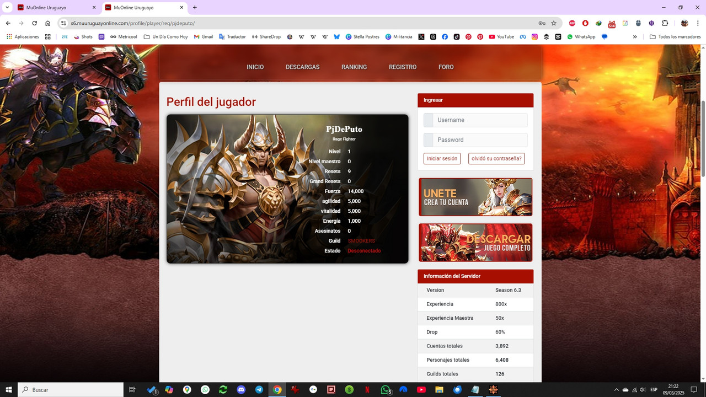
Task: Go to the INICIO menu item
Action: [x=255, y=67]
